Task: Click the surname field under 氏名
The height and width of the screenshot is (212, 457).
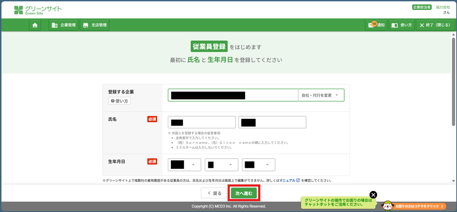Action: 202,122
